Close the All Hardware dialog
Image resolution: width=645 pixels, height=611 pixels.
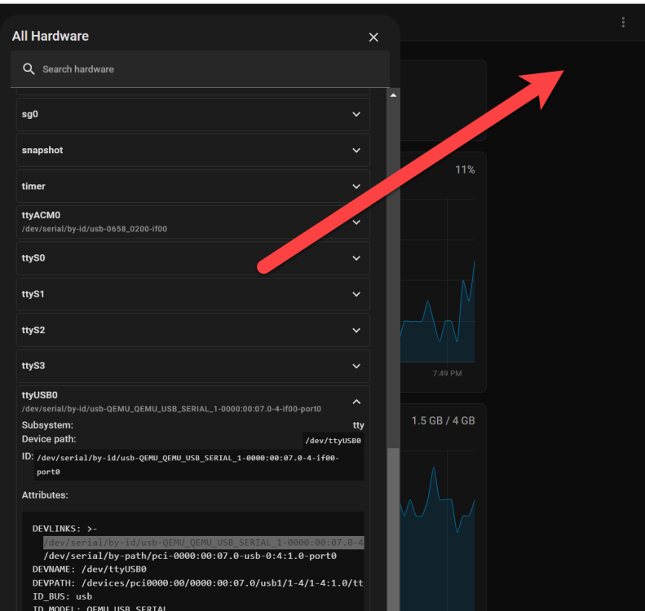tap(373, 37)
